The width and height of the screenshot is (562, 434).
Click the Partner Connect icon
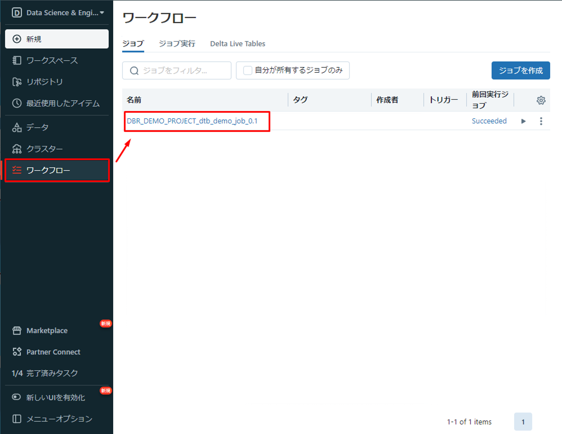(x=17, y=352)
